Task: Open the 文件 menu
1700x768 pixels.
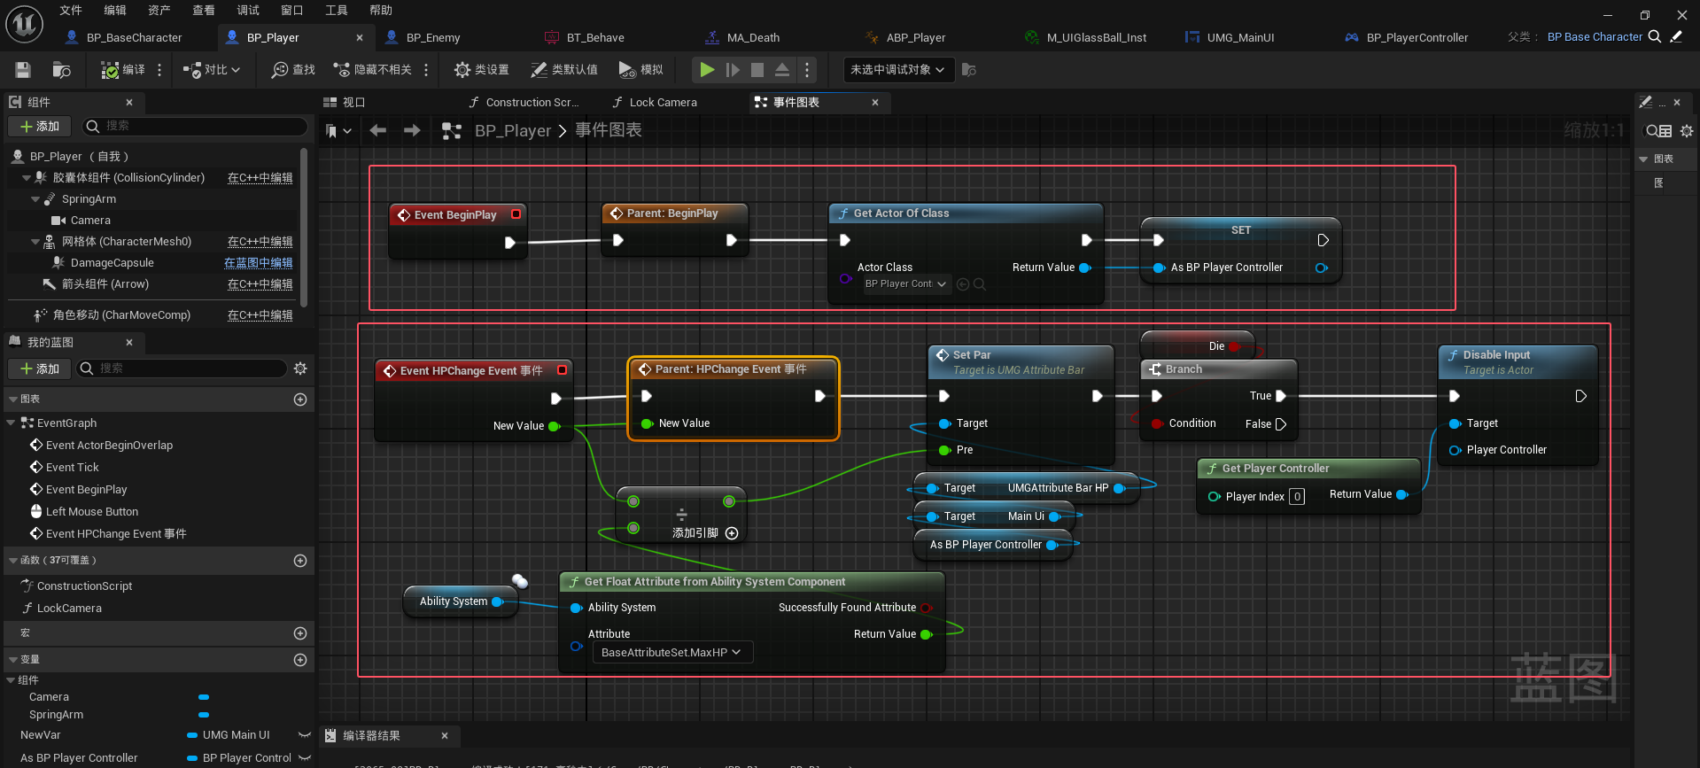Action: tap(71, 10)
